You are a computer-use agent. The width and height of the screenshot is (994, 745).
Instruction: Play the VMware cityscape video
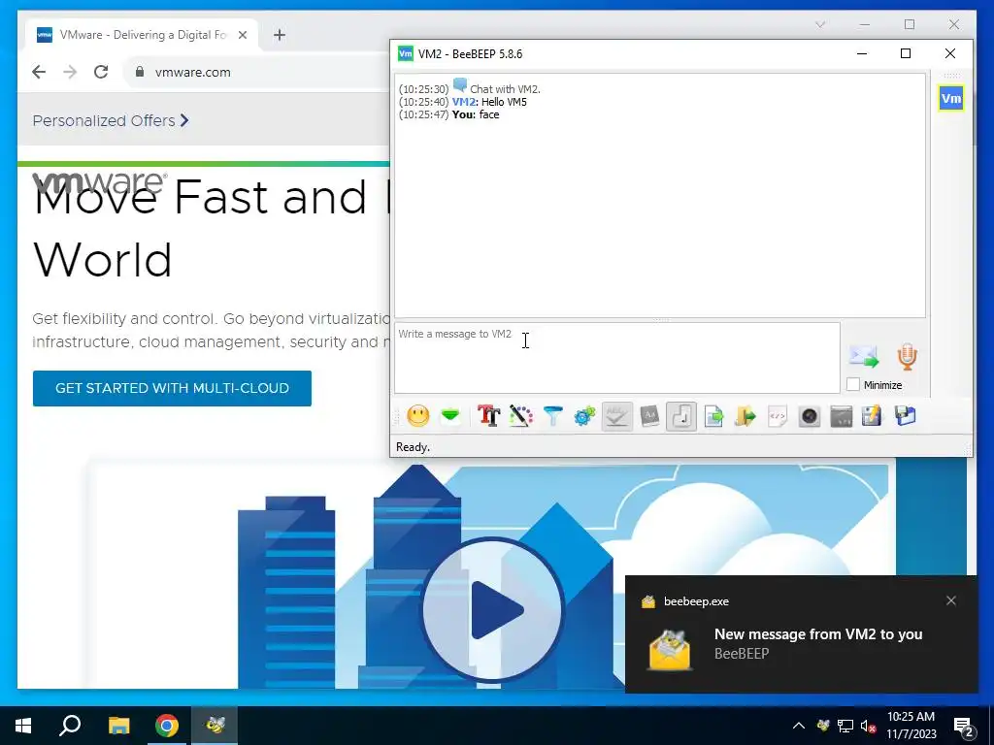pyautogui.click(x=492, y=610)
